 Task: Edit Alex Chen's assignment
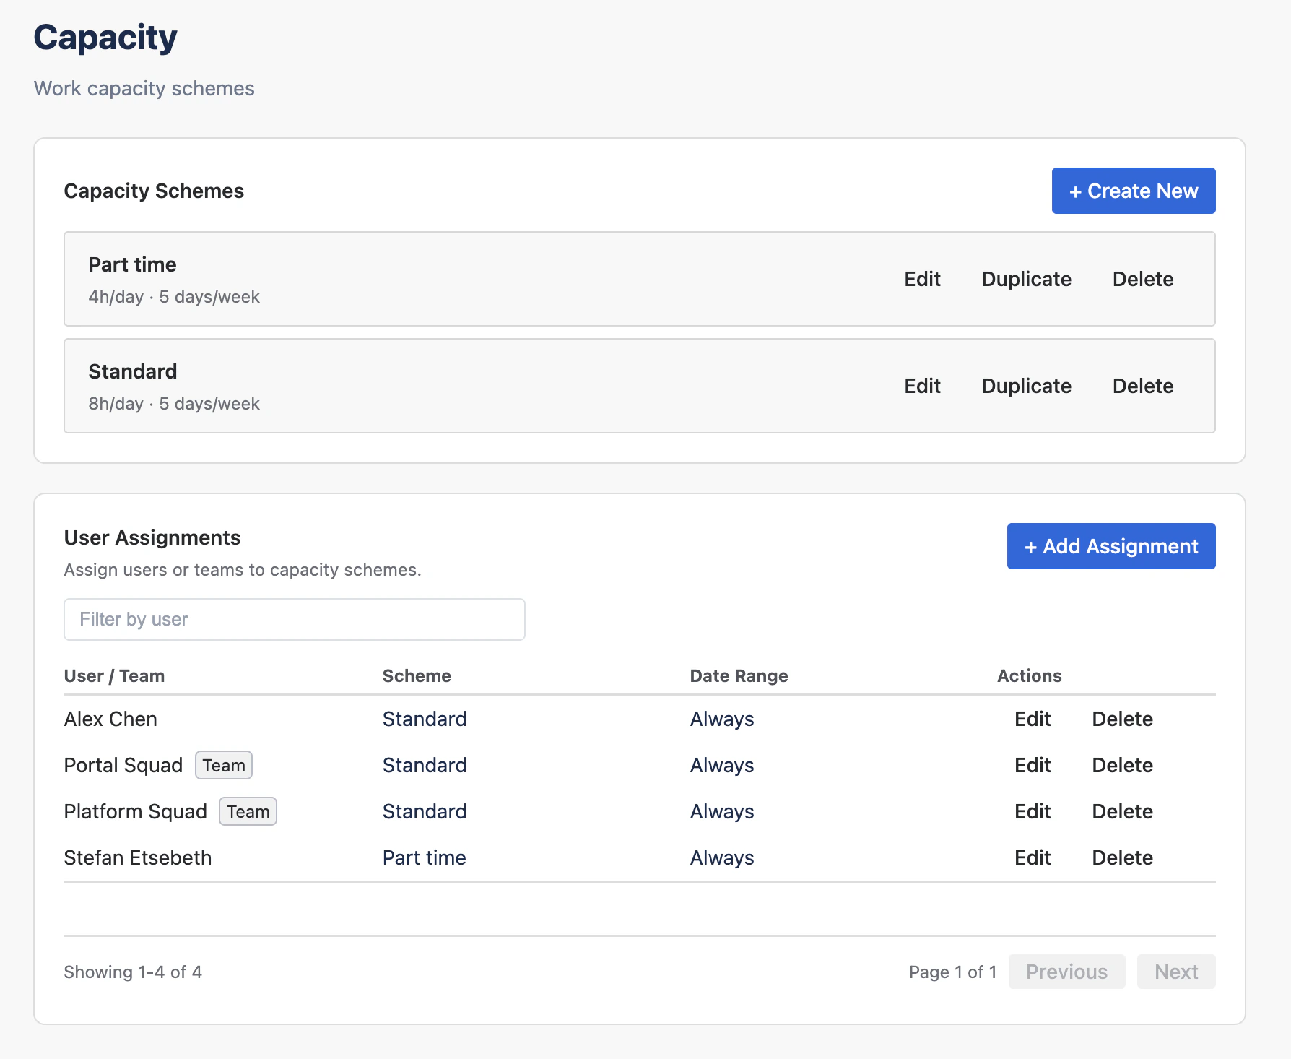click(1033, 719)
